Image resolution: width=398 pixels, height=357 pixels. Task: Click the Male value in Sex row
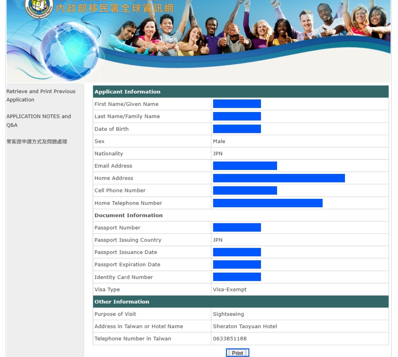point(219,141)
